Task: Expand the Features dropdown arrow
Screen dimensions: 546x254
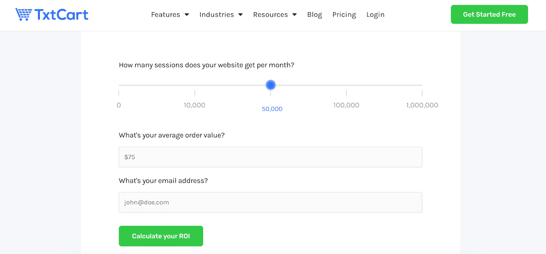Action: (187, 15)
